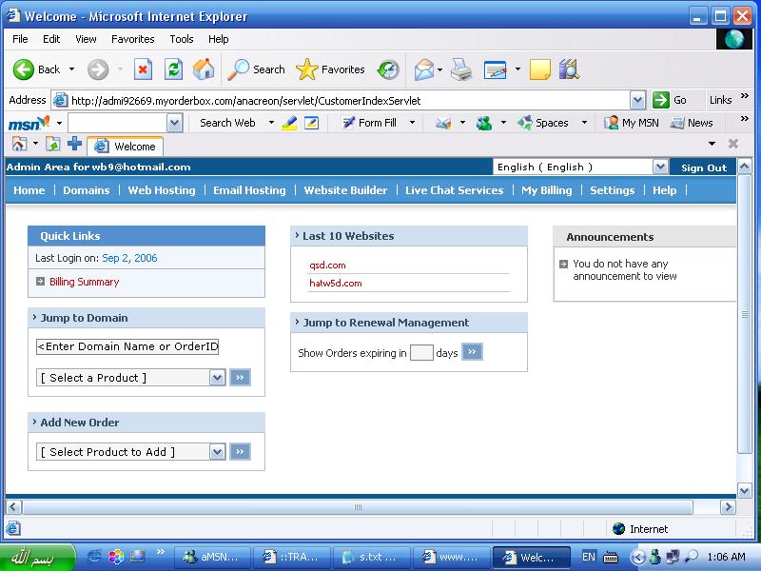Click the IE Home toolbar icon
Viewport: 761px width, 571px height.
tap(204, 69)
